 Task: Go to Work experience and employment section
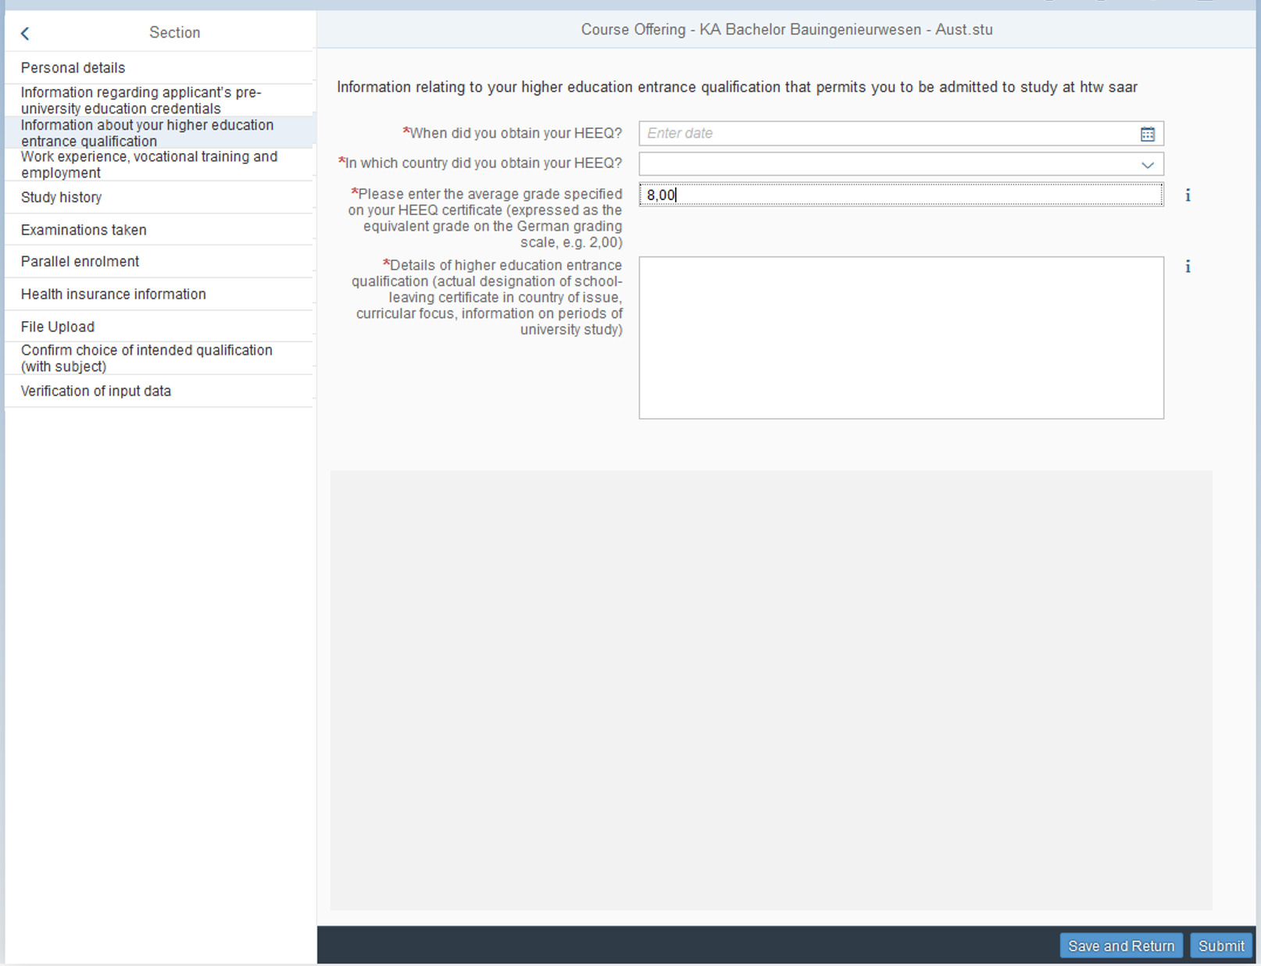148,165
